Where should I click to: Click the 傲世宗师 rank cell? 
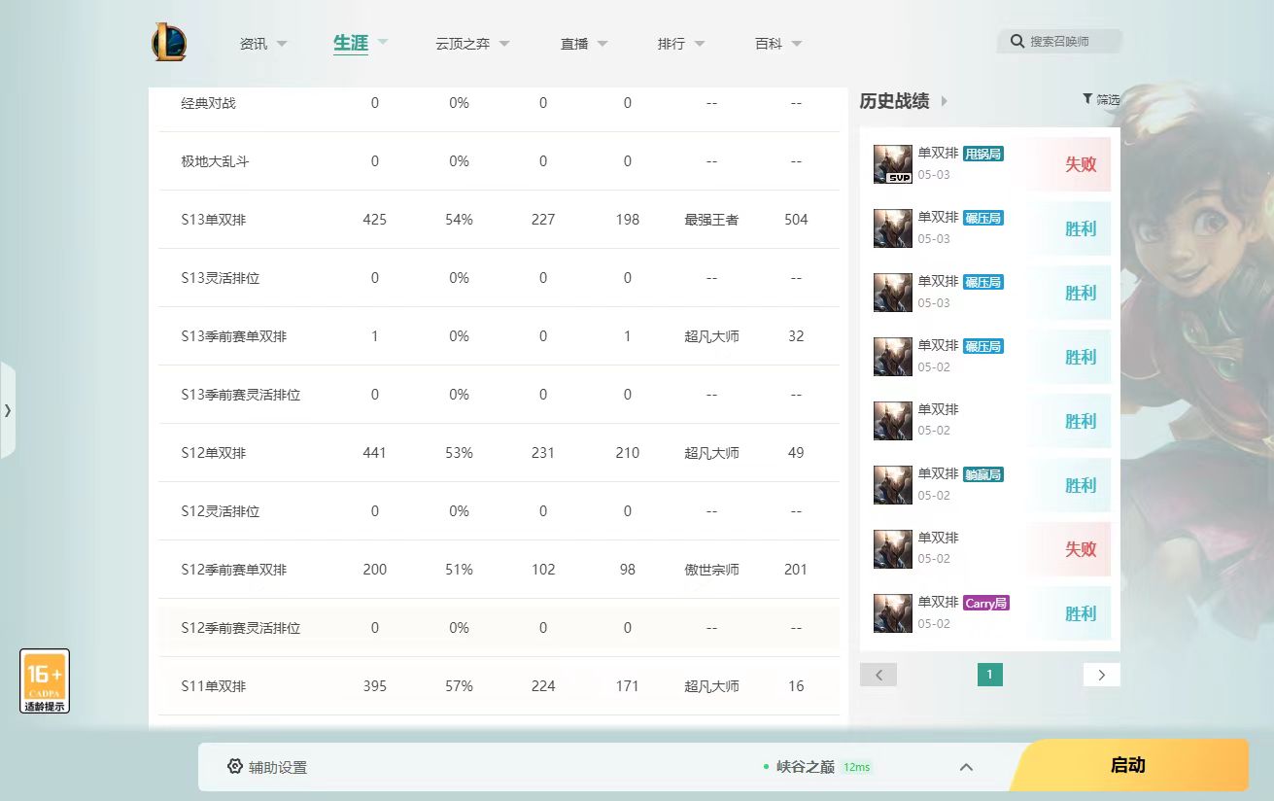point(711,570)
